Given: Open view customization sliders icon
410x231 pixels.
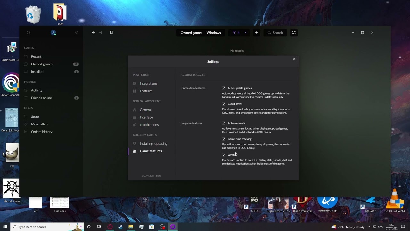Looking at the screenshot, I should coord(294,33).
